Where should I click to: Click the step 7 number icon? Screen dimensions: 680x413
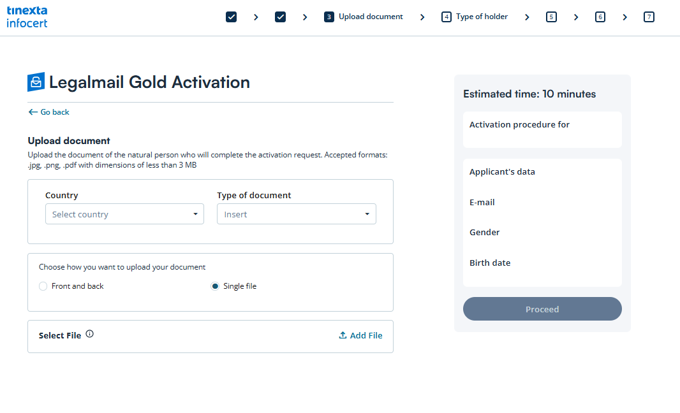pyautogui.click(x=649, y=17)
